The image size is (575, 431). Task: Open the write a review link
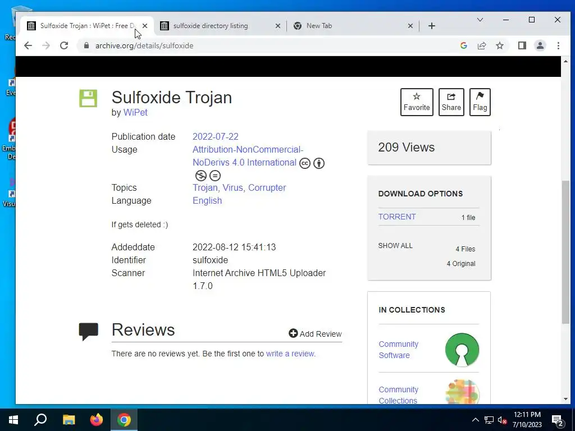290,354
